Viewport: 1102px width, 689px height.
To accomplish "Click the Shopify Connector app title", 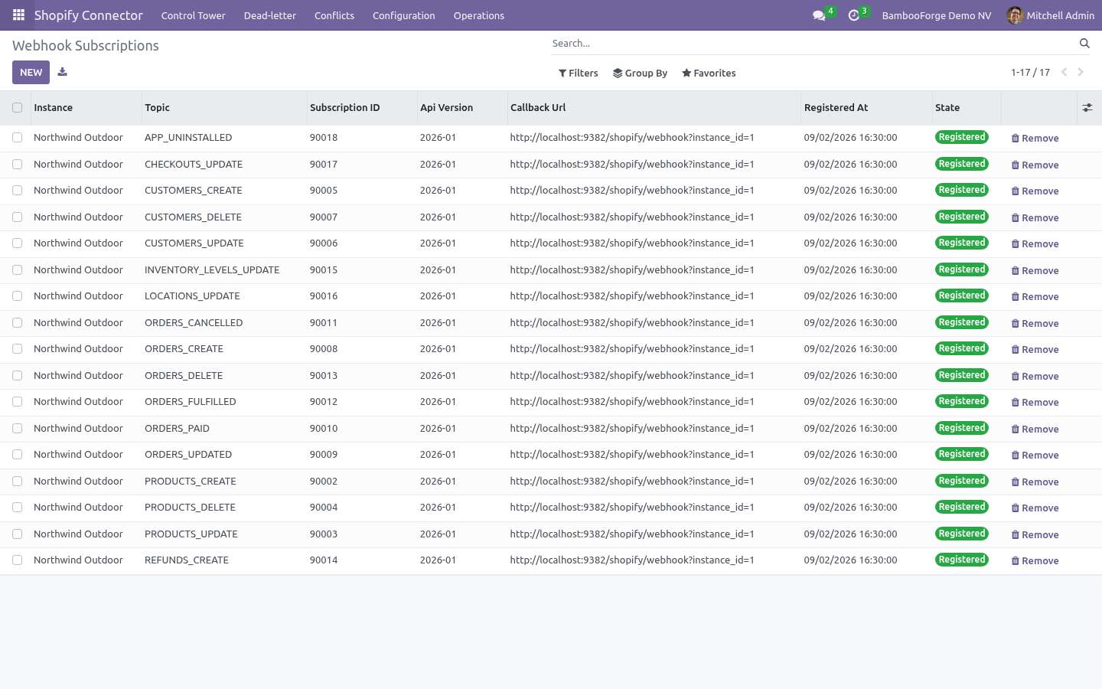I will click(89, 15).
